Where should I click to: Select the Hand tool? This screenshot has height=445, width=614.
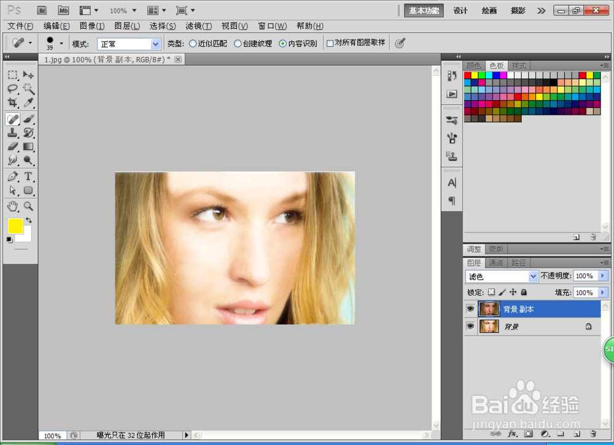[12, 206]
